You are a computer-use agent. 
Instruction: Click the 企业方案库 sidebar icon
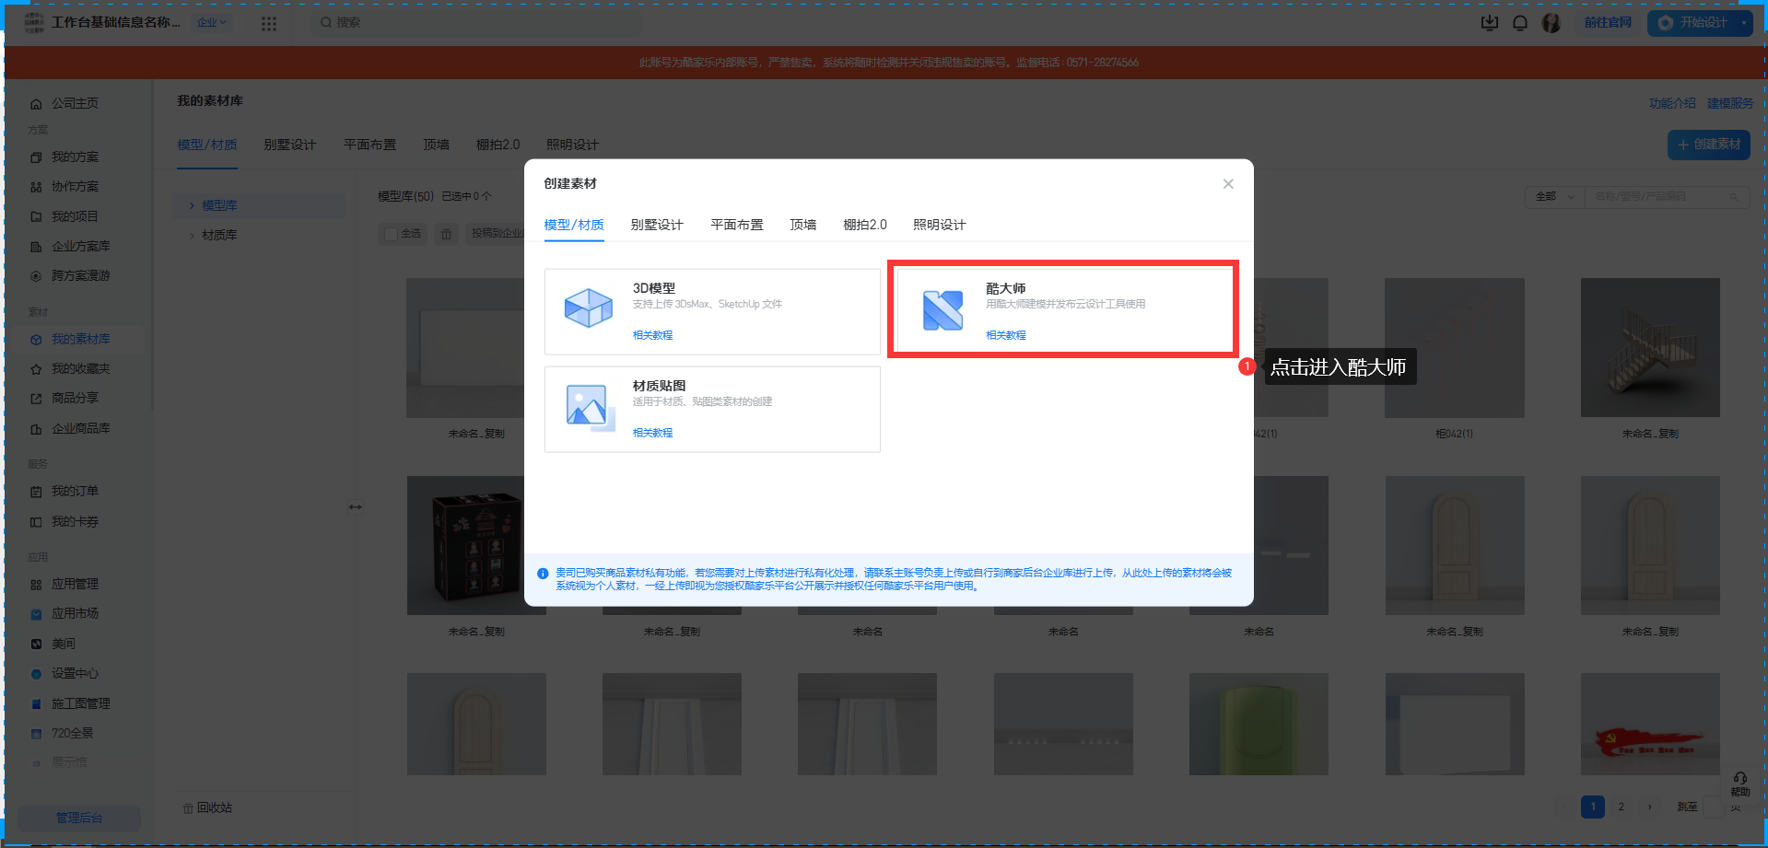[36, 247]
